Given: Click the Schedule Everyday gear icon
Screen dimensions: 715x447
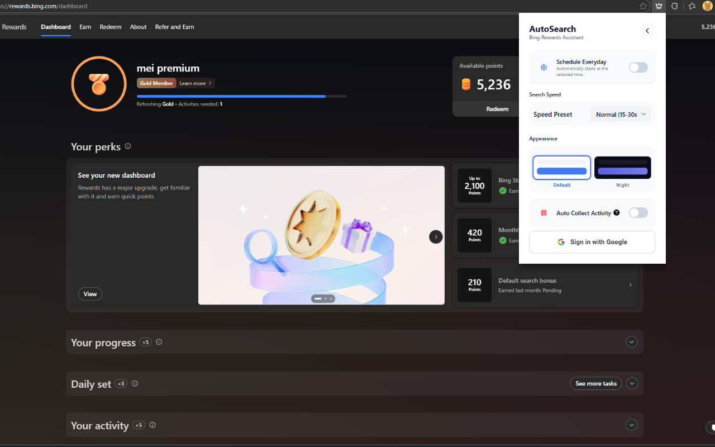Looking at the screenshot, I should click(x=544, y=67).
